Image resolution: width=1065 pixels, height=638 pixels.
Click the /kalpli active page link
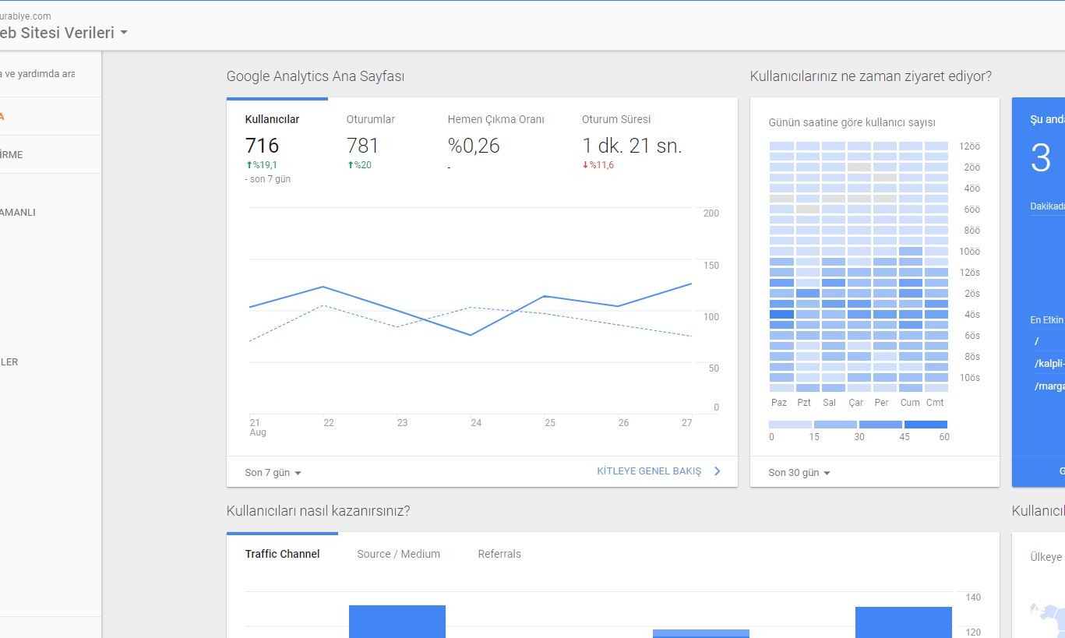[1049, 363]
